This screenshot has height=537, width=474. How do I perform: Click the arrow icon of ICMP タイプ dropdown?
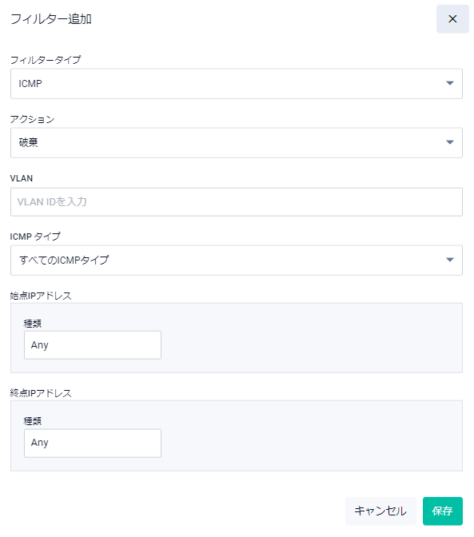[450, 260]
